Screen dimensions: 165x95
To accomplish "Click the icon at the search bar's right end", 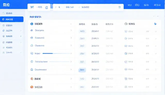I will point(119,7).
